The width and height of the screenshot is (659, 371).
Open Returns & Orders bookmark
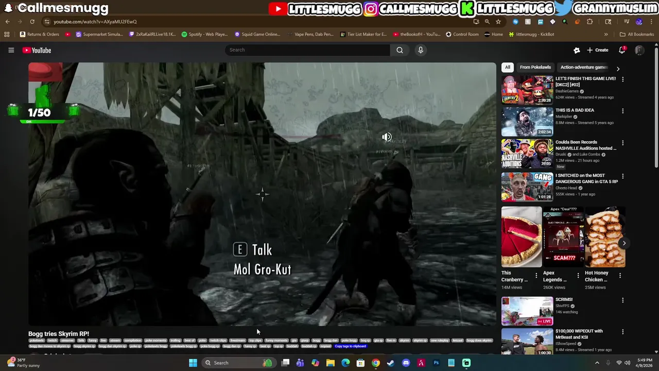pyautogui.click(x=40, y=34)
